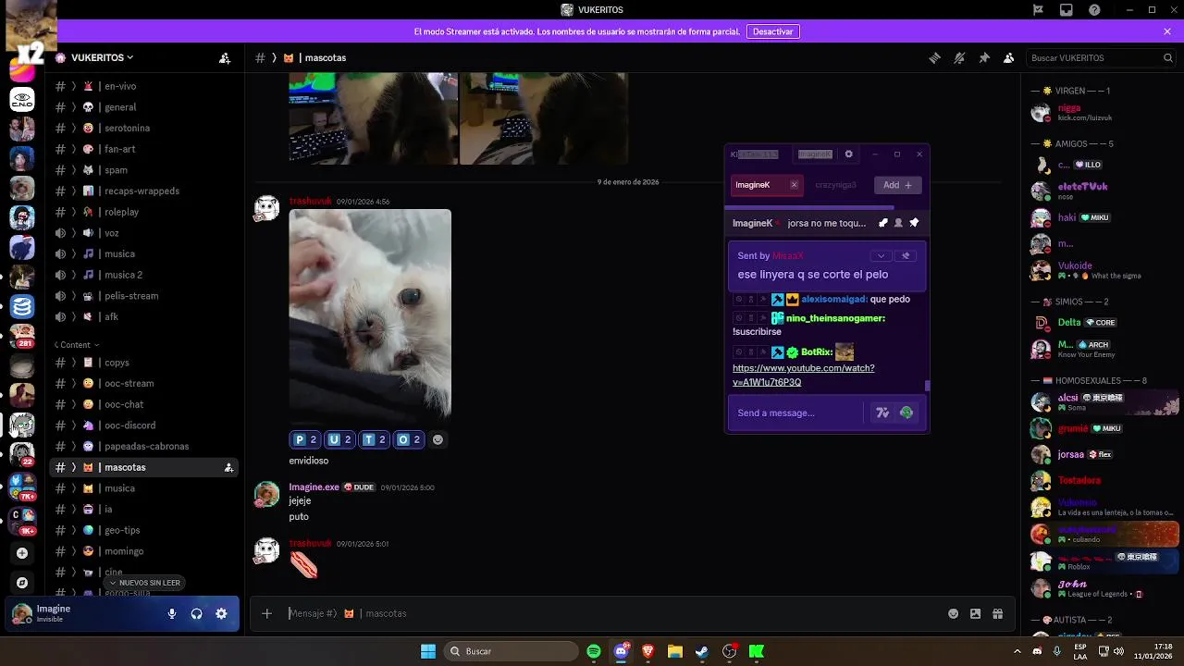
Task: Expand threads arrow for general channel
Action: point(74,107)
